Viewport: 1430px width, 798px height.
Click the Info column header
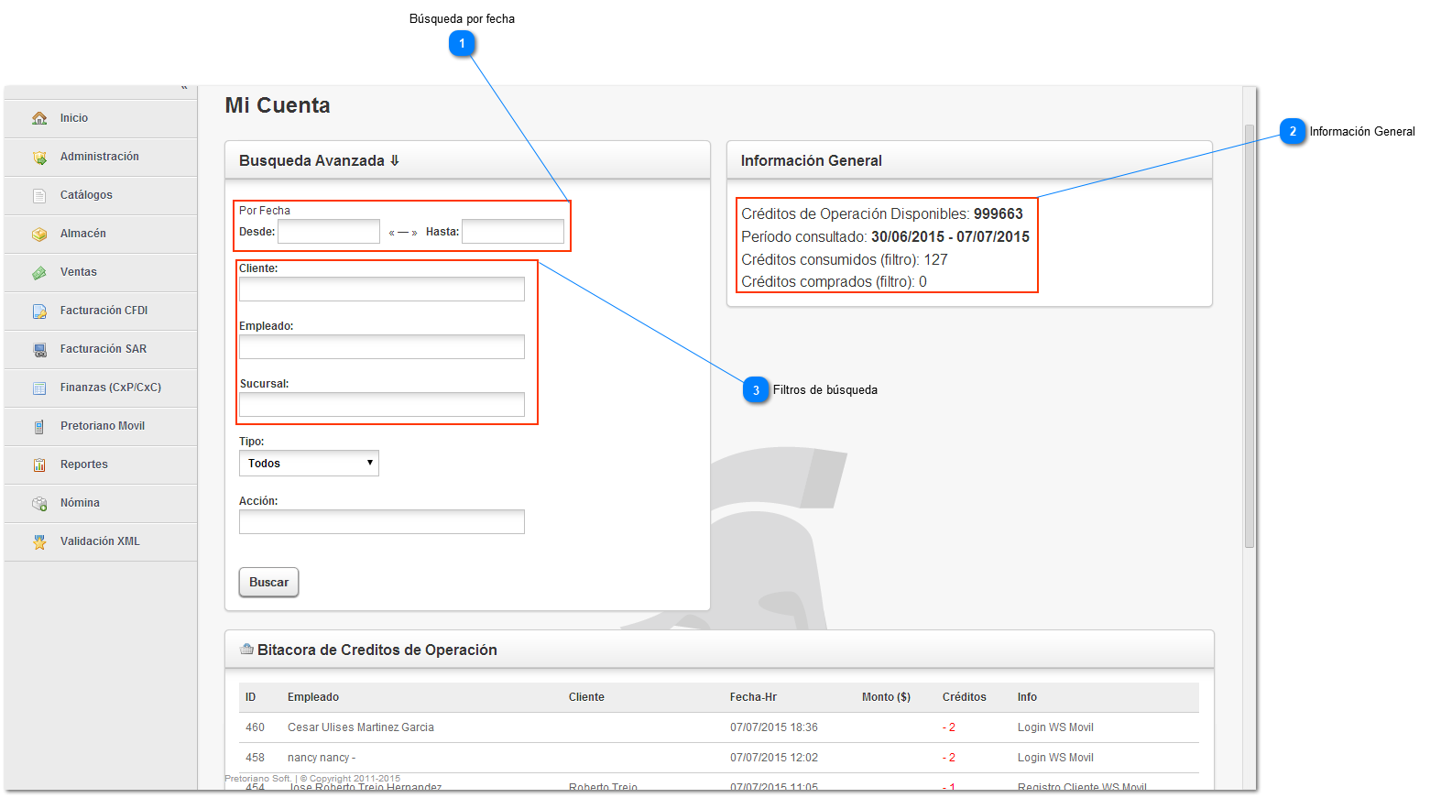[1027, 697]
